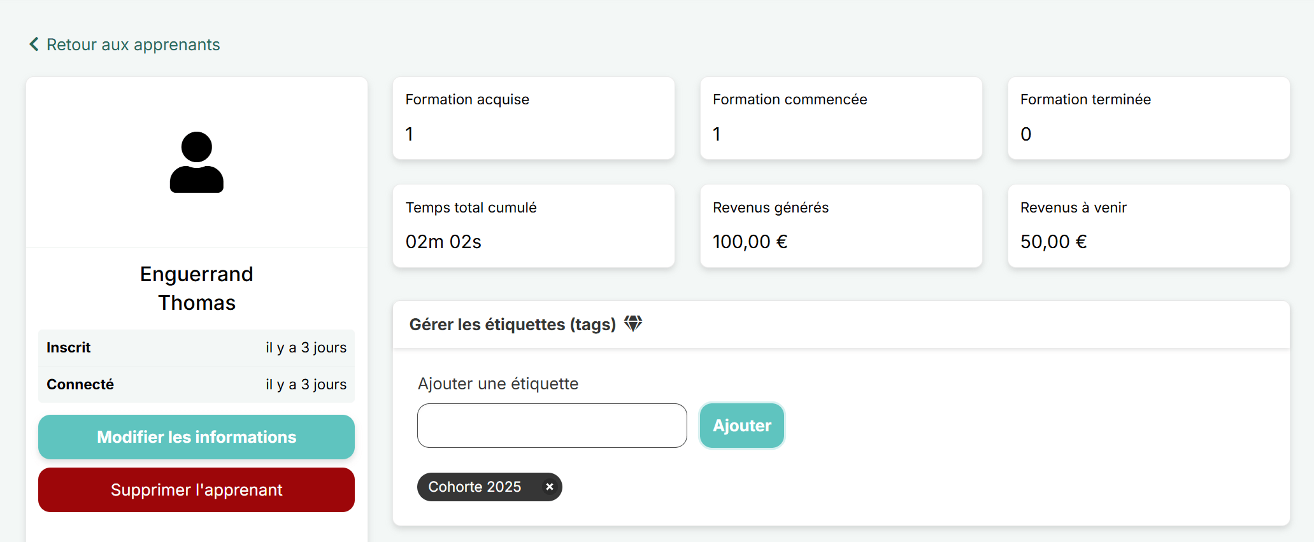Focus the "Ajouter une étiquette" text field
This screenshot has height=542, width=1314.
[x=552, y=426]
